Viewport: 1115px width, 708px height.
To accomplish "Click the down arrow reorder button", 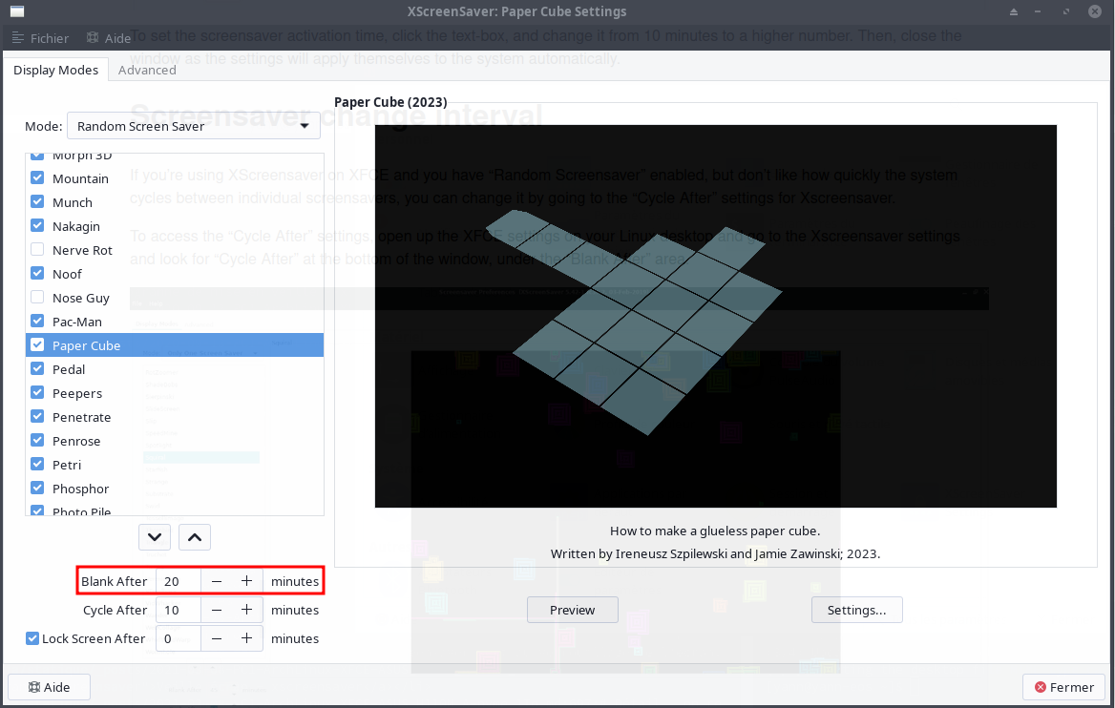I will click(155, 537).
